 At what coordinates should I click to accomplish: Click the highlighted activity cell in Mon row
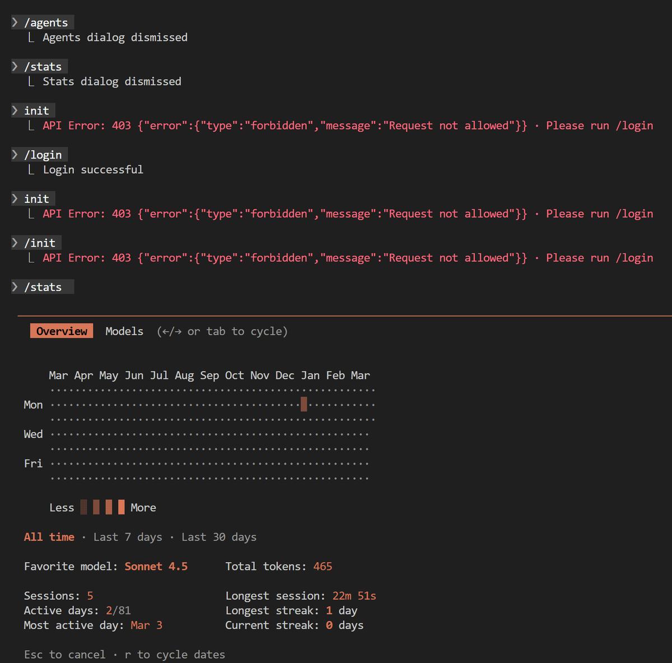[304, 404]
